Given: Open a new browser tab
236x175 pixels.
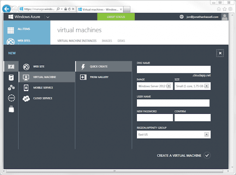Looking at the screenshot, I should tap(127, 10).
